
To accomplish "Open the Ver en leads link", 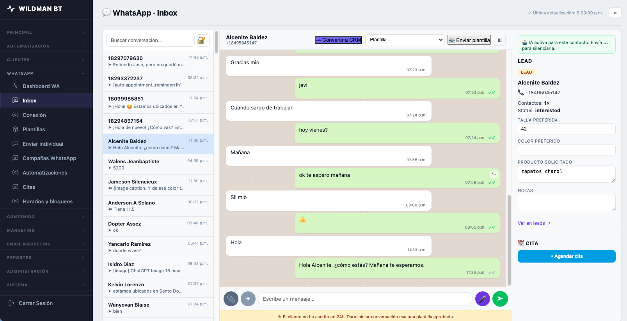I will coord(534,223).
